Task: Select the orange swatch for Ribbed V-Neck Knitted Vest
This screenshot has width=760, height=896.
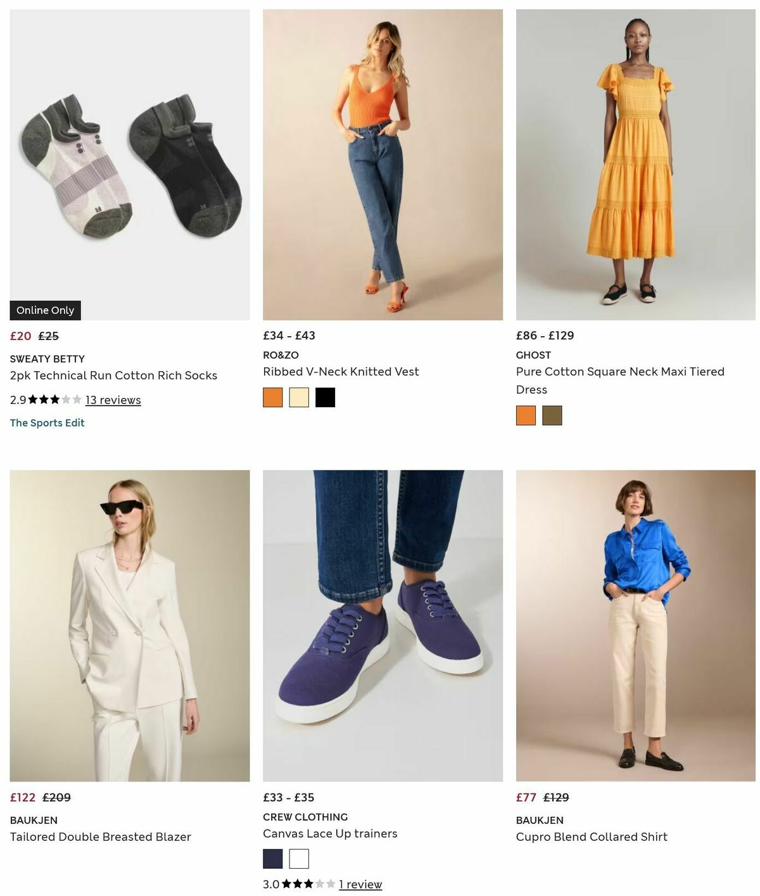Action: point(272,398)
